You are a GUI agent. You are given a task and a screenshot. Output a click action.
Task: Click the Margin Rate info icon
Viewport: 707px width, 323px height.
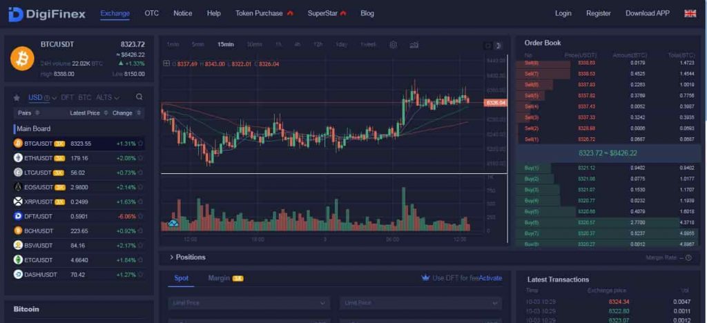coord(688,257)
